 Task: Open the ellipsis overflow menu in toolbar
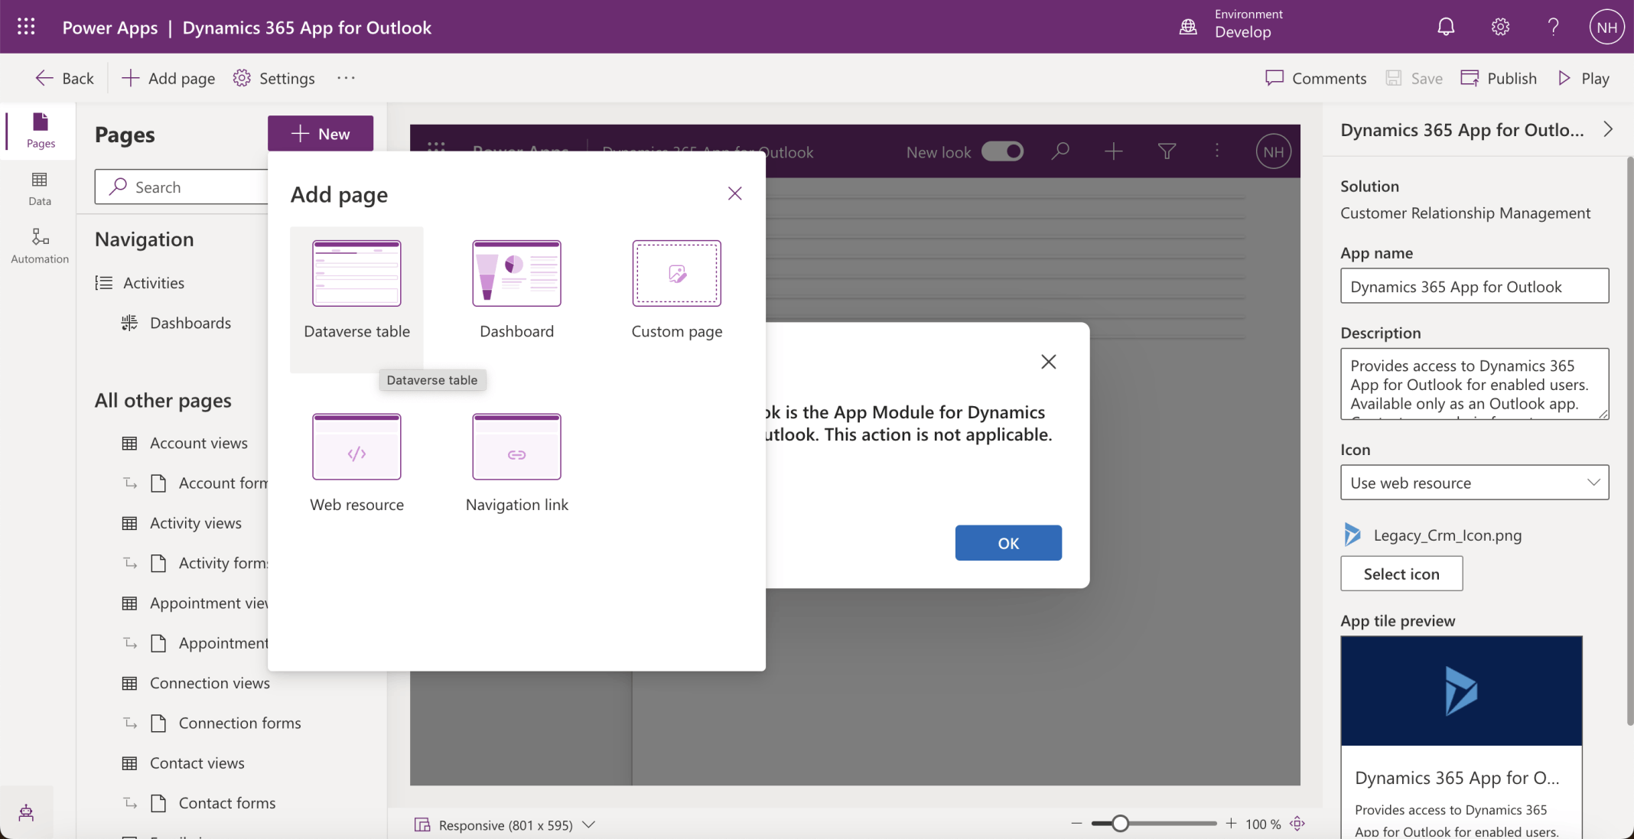click(x=346, y=78)
